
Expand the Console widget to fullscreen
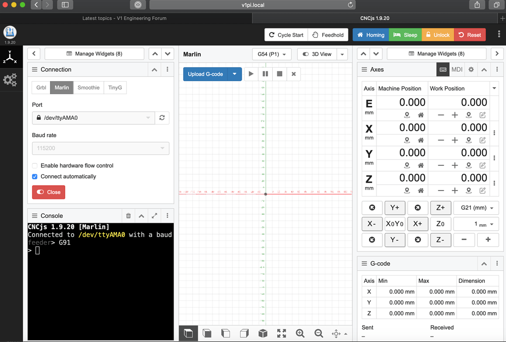(x=155, y=216)
